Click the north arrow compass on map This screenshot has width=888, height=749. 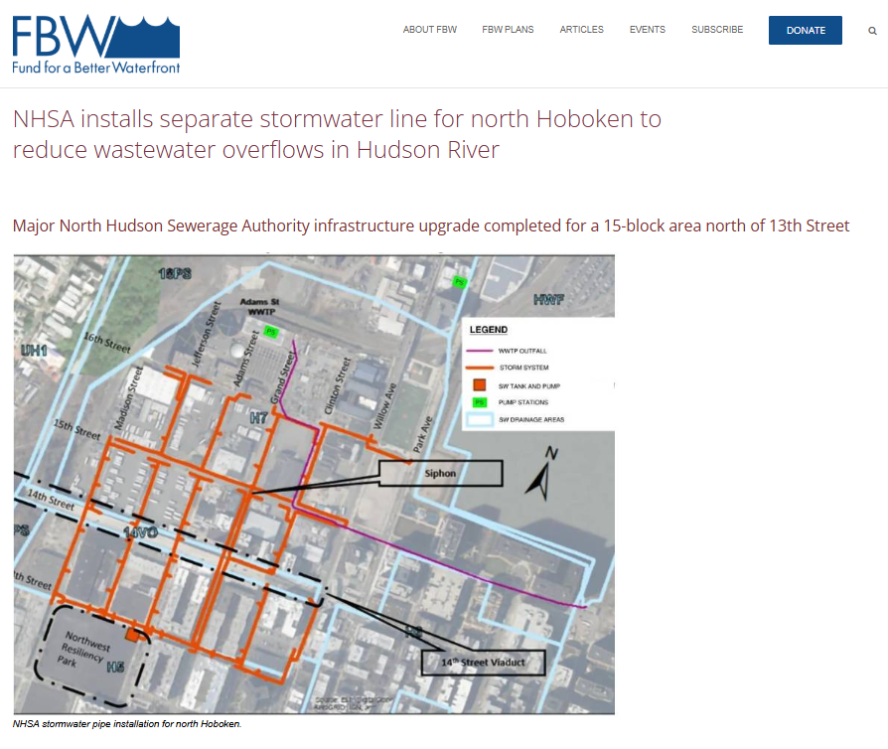(542, 475)
